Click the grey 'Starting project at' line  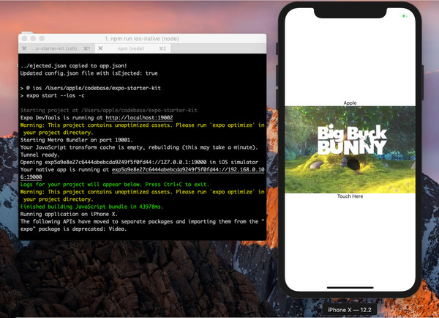coord(108,110)
